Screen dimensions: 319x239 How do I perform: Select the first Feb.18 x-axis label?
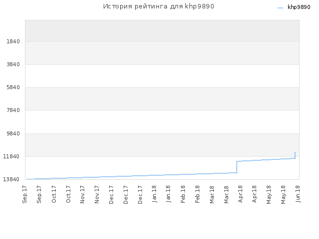coord(183,194)
